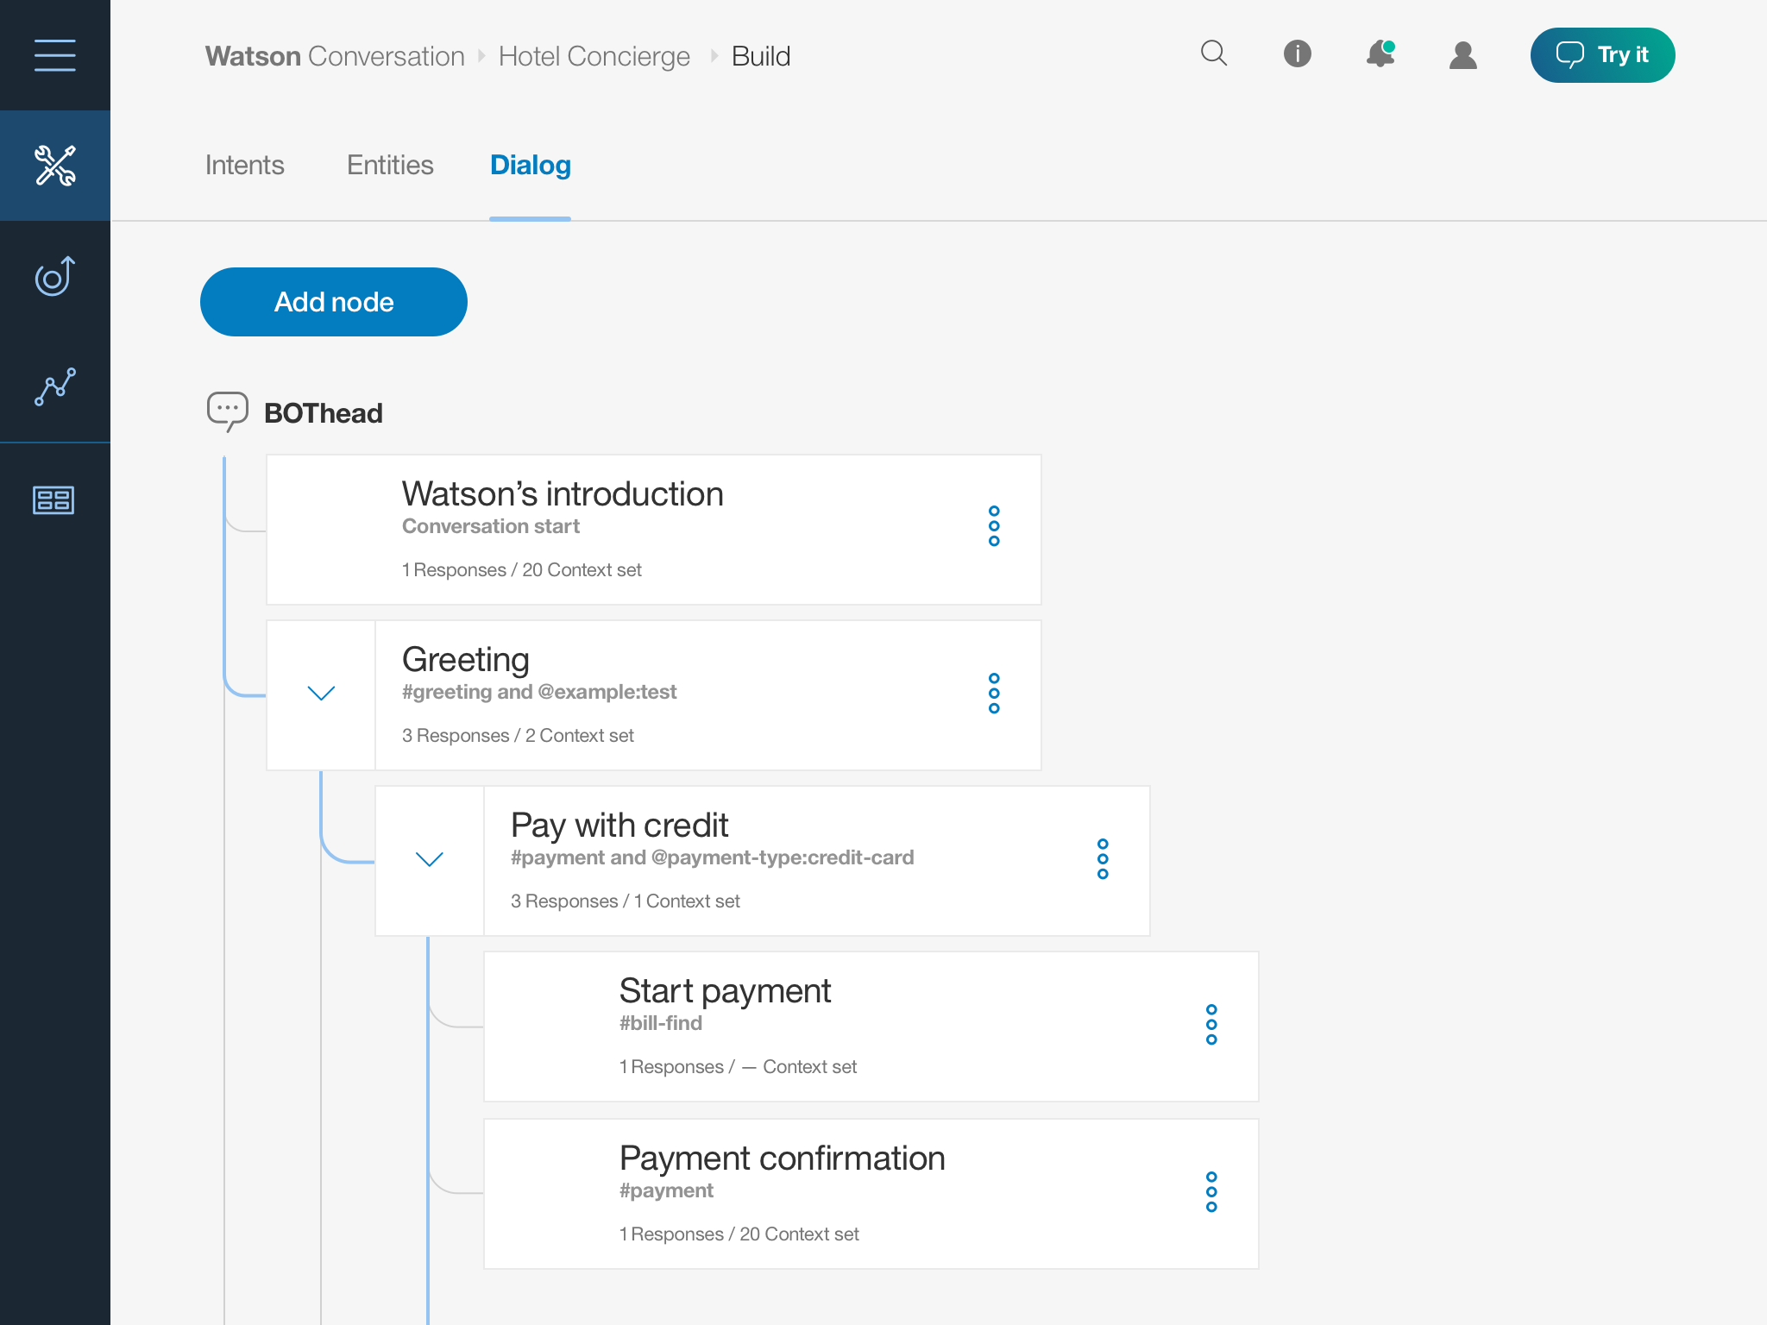Screen dimensions: 1767x1325
Task: Click the search magnifier icon
Action: click(1214, 54)
